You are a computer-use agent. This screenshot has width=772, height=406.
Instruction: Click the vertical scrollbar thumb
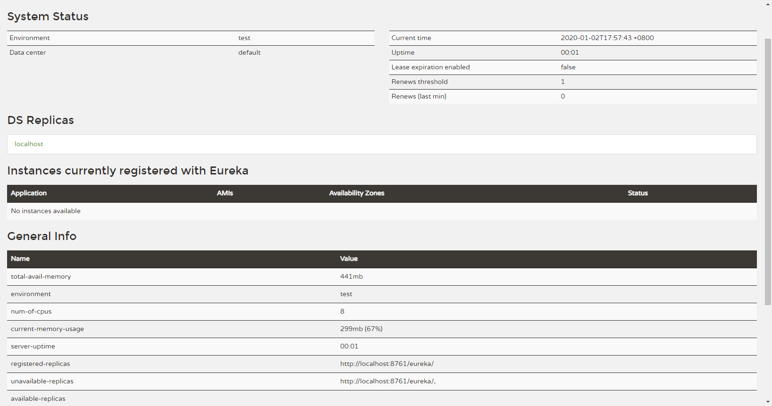tap(768, 172)
